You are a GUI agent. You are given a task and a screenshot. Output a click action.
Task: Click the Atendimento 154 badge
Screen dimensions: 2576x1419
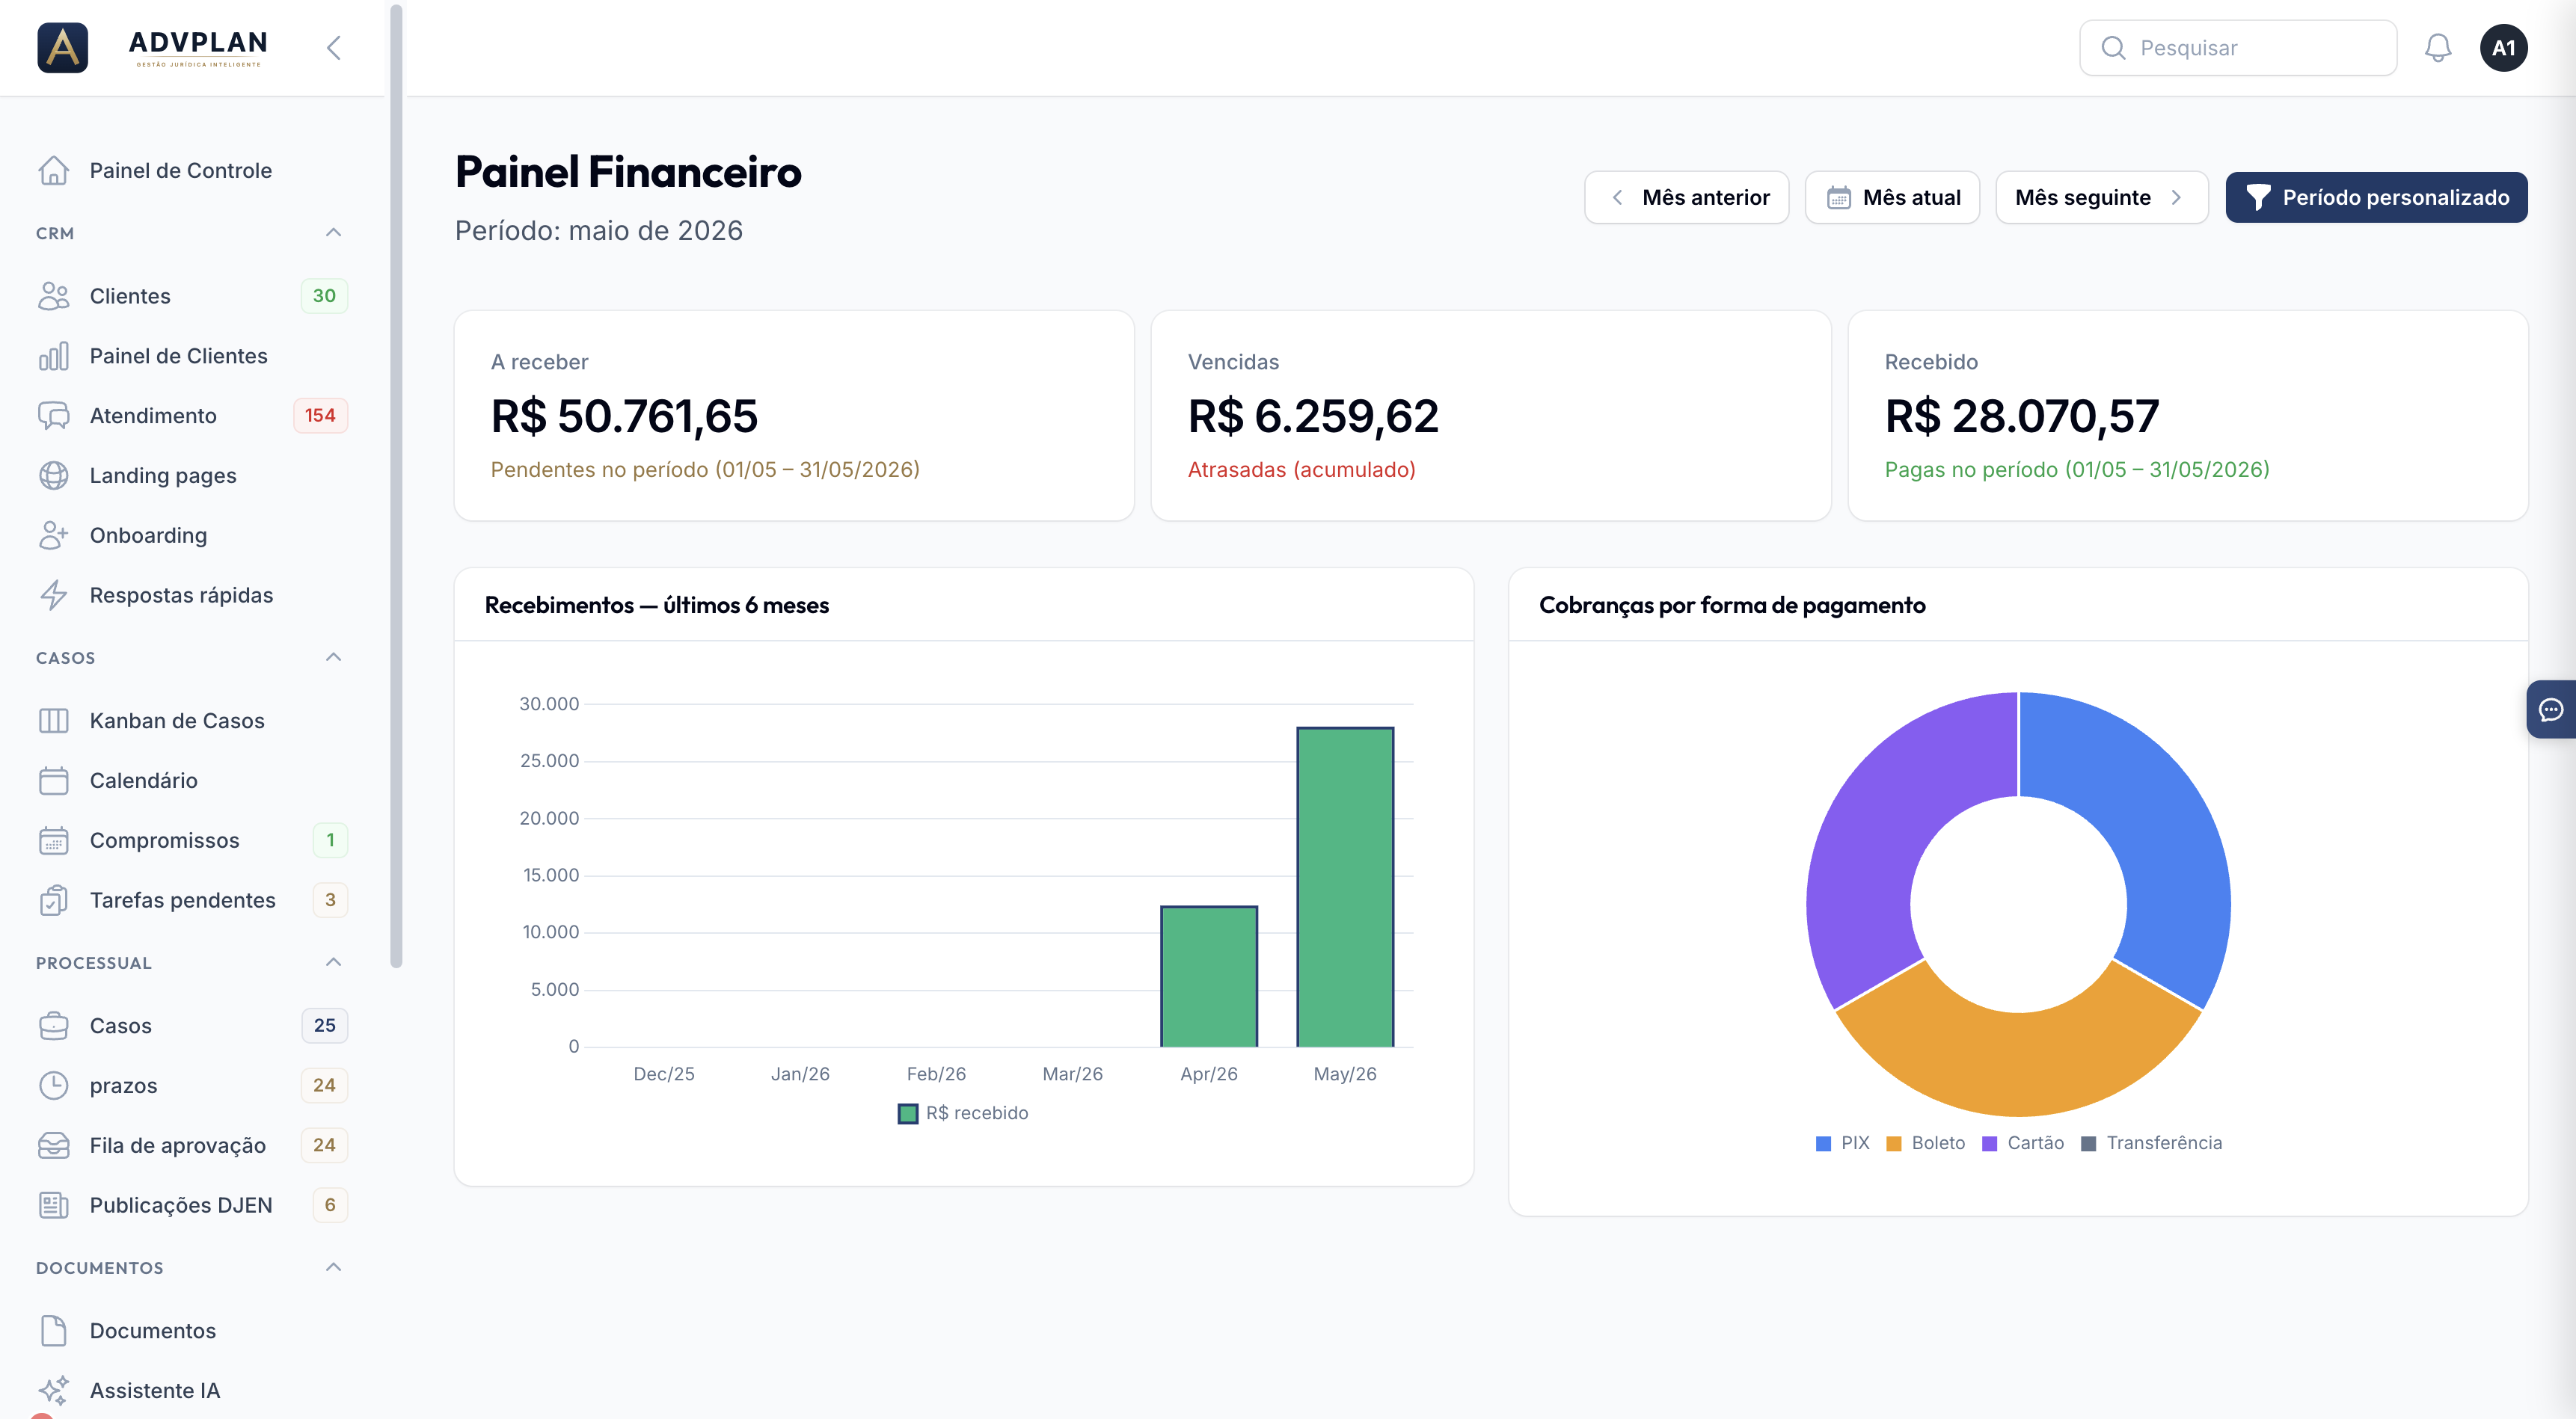coord(320,416)
